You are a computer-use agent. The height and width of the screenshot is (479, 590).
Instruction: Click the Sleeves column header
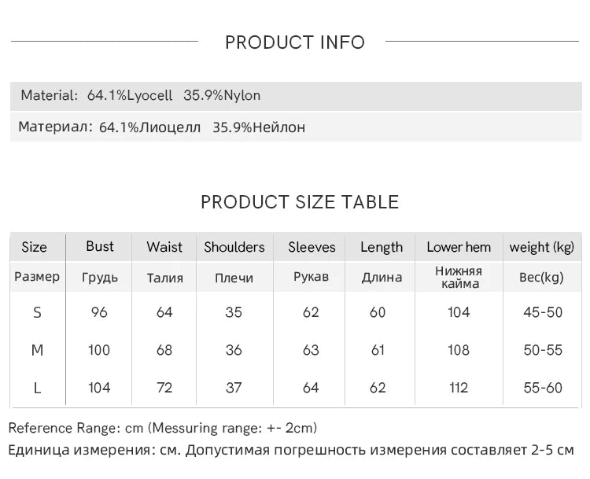(x=312, y=247)
